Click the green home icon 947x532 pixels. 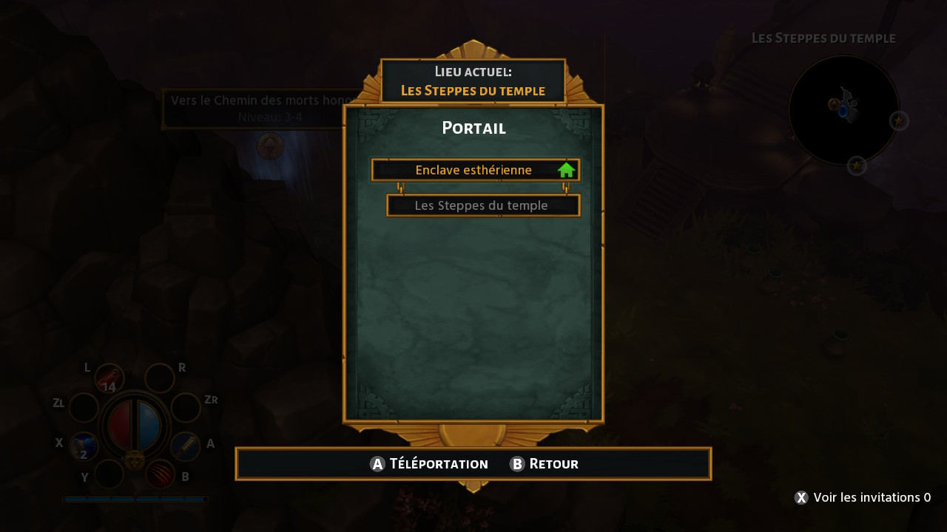pyautogui.click(x=567, y=170)
